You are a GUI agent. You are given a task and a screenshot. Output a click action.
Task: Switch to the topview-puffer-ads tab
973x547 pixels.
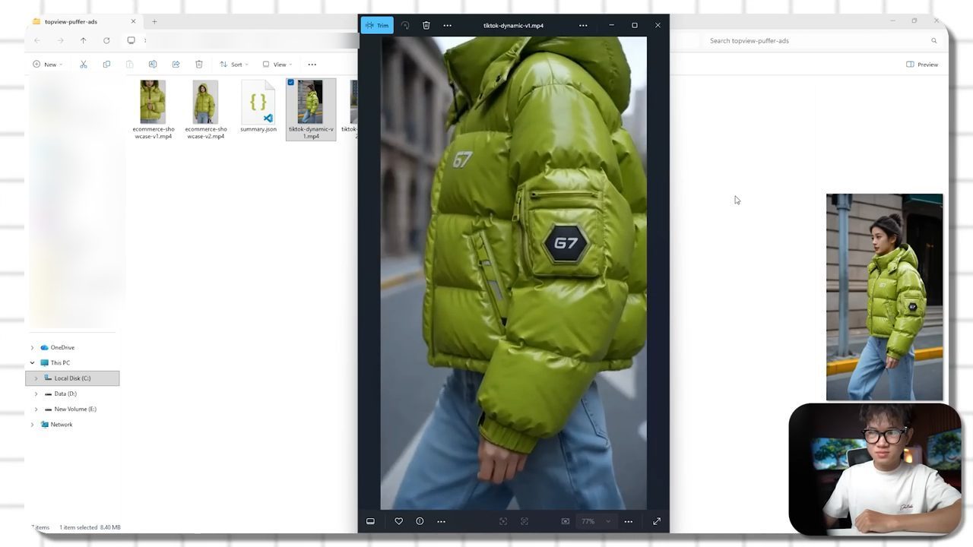tap(84, 21)
